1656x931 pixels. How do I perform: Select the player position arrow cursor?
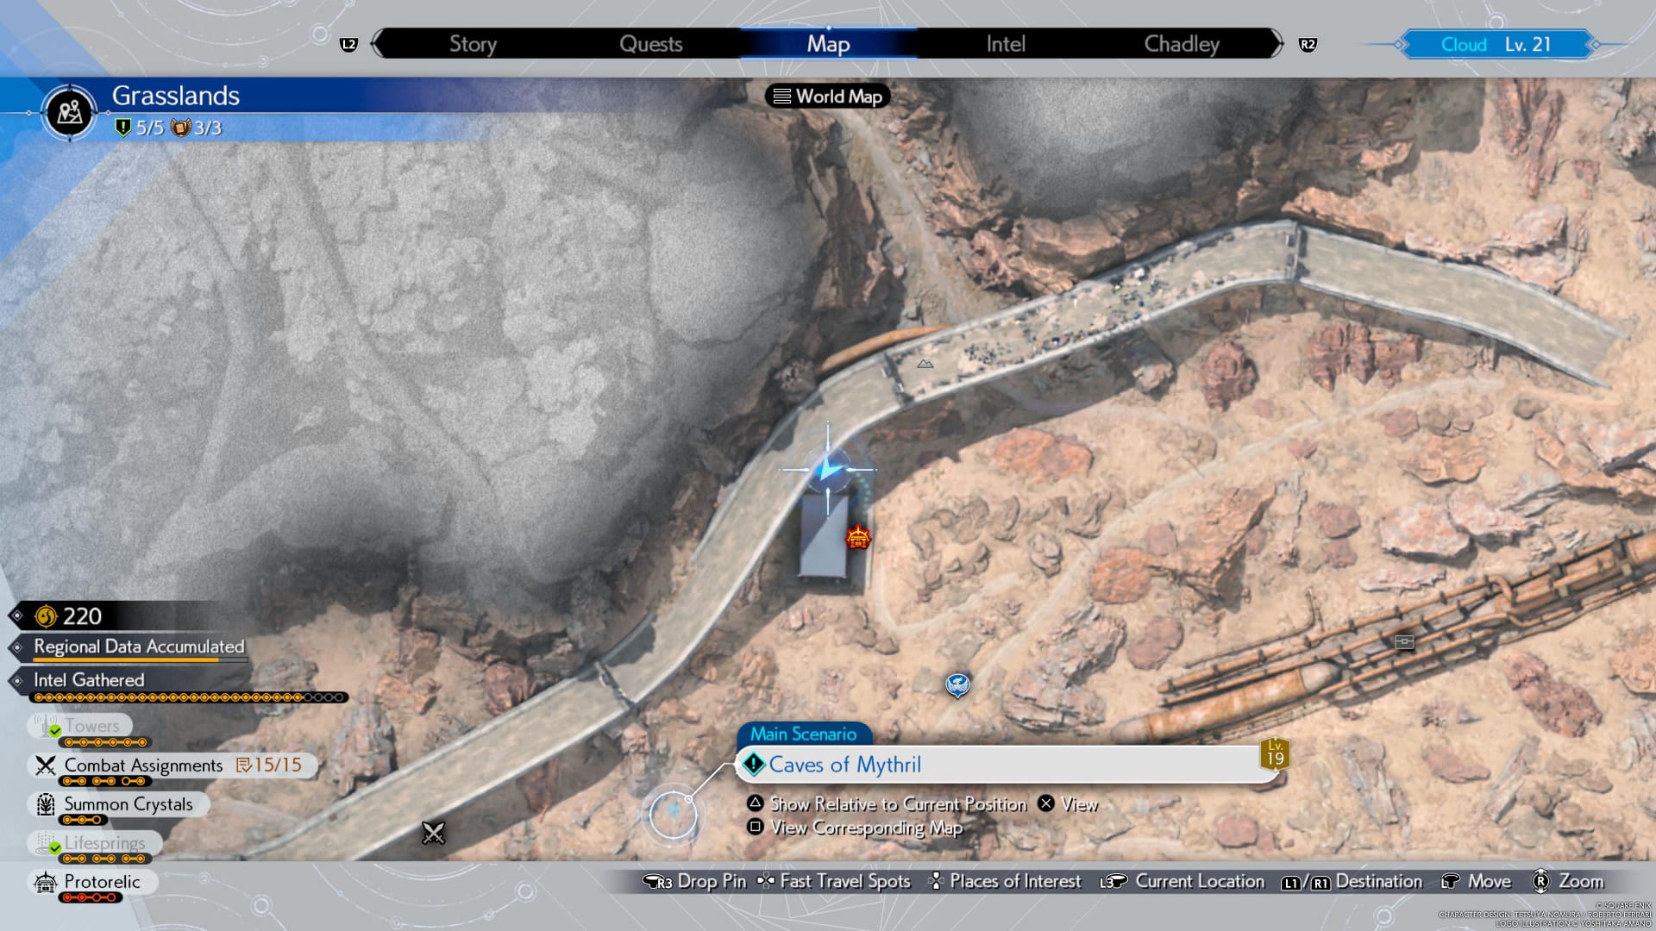[829, 469]
